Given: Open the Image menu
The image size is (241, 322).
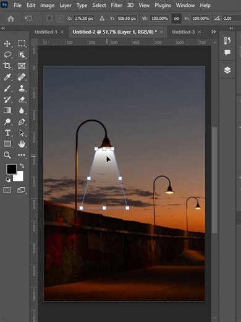Looking at the screenshot, I should 48,6.
